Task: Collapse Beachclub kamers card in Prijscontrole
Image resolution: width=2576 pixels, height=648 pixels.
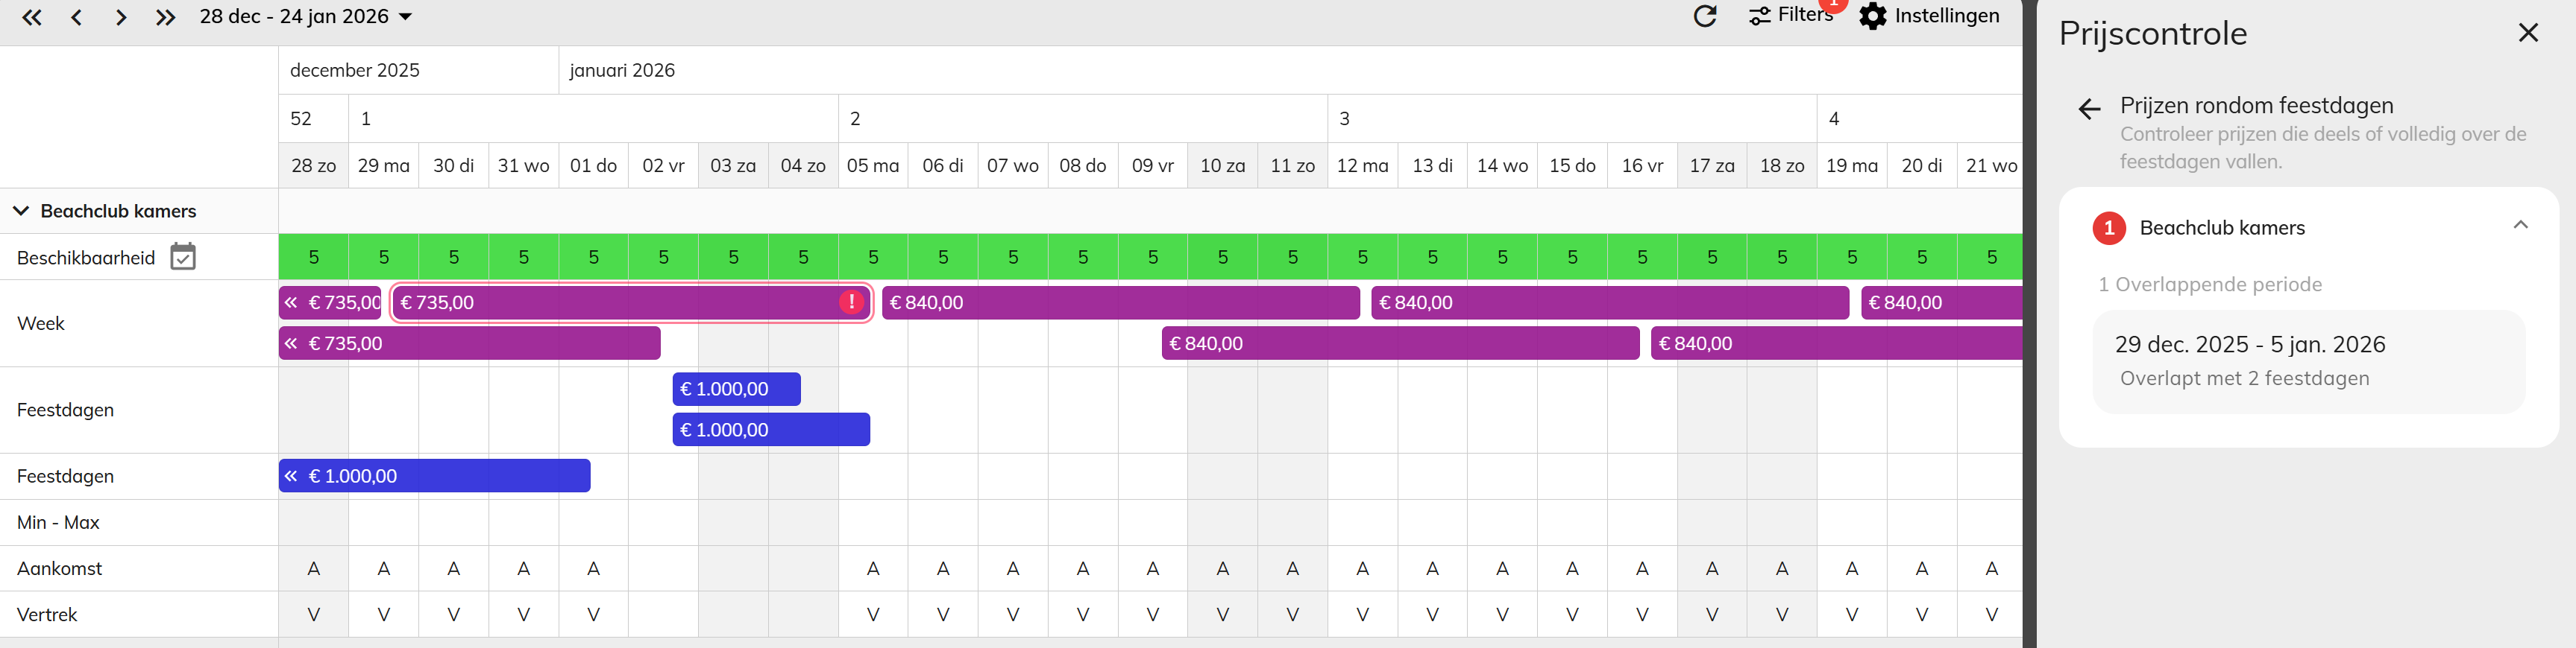Action: 2520,225
